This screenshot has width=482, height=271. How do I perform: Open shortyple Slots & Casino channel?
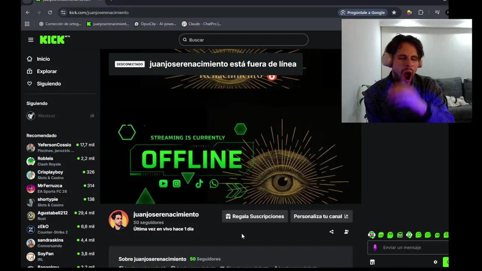point(60,202)
